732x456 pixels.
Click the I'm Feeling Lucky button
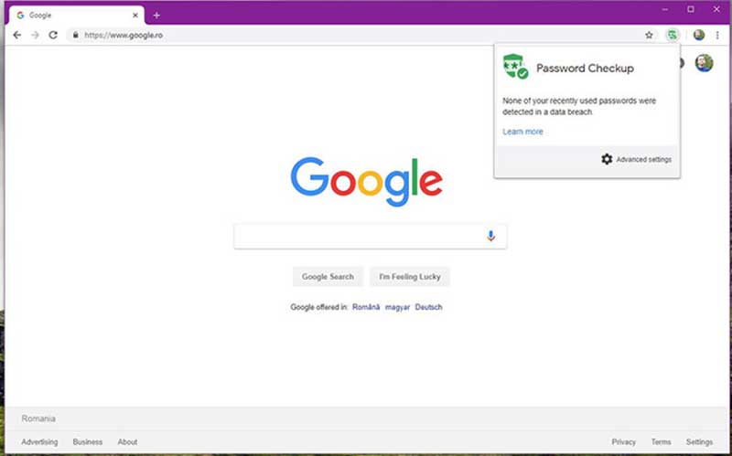click(x=410, y=277)
